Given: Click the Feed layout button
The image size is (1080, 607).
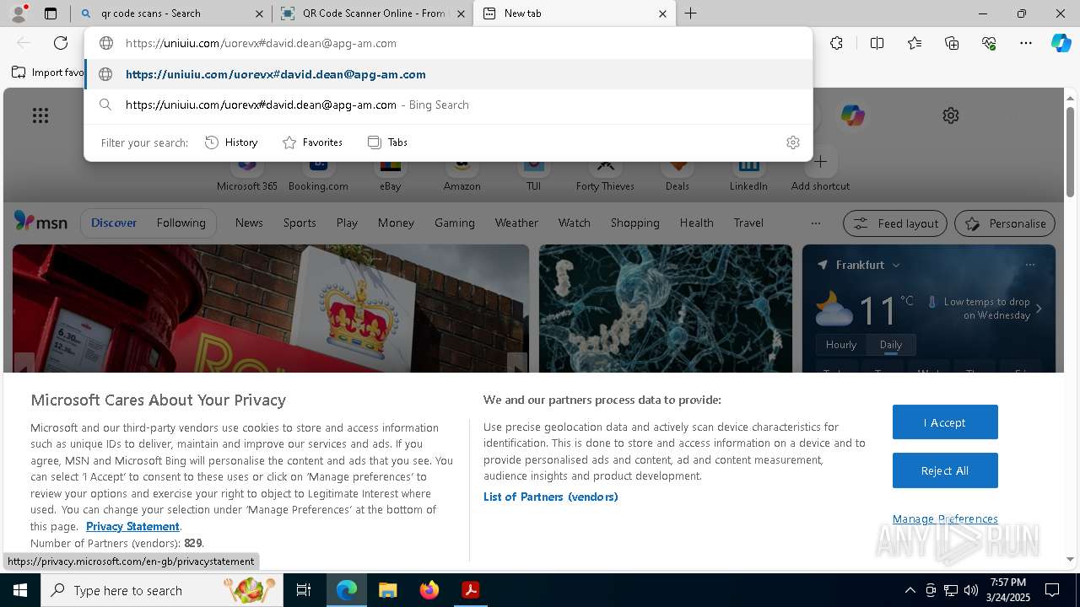Looking at the screenshot, I should click(x=895, y=223).
